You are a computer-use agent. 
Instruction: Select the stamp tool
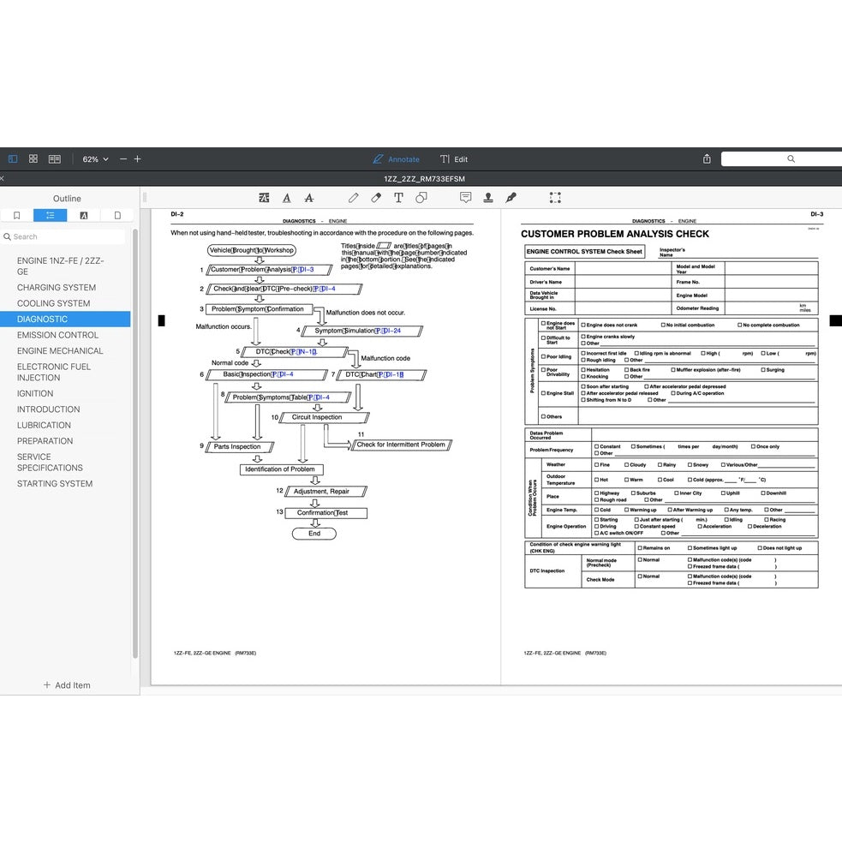pyautogui.click(x=488, y=198)
